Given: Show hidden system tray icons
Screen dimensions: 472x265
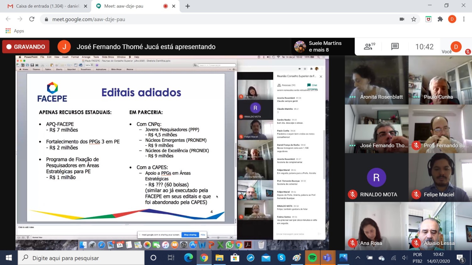Looking at the screenshot, I should (x=358, y=258).
